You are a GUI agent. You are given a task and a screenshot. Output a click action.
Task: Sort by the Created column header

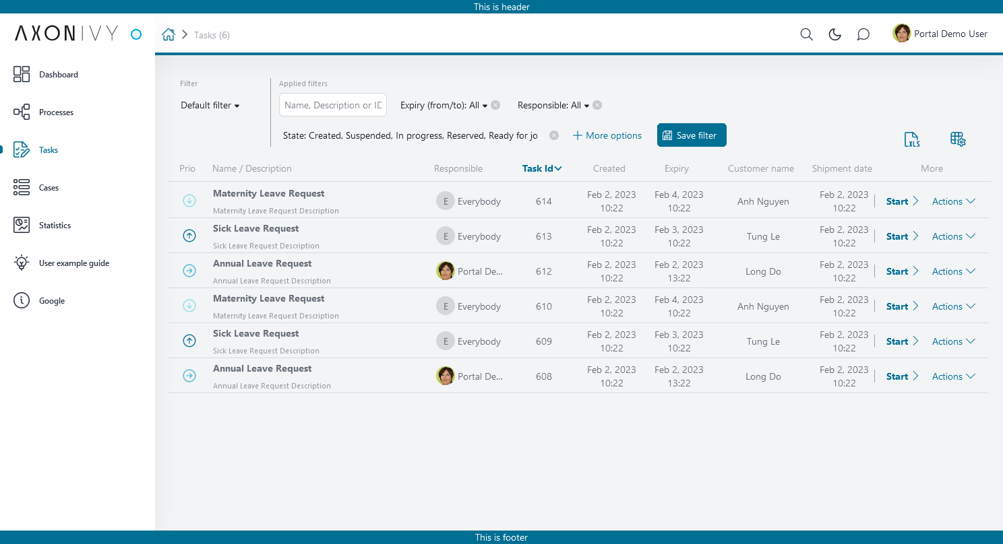coord(609,168)
